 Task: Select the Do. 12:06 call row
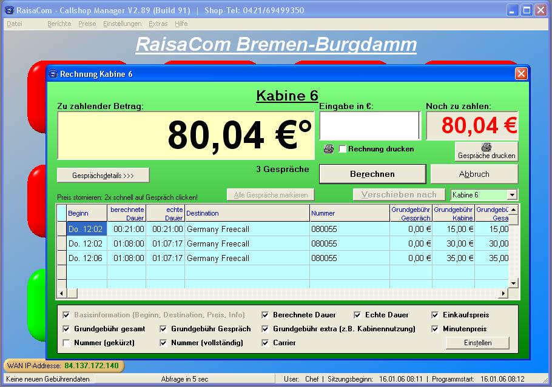coord(283,258)
